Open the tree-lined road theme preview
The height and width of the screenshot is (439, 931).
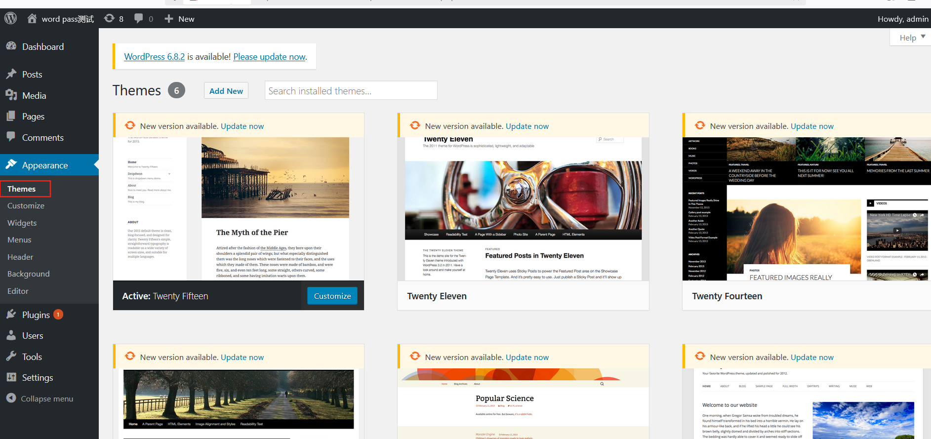[x=239, y=403]
